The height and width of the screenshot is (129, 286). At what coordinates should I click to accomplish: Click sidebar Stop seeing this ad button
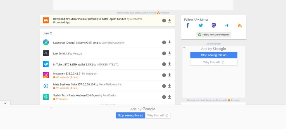pyautogui.click(x=214, y=55)
